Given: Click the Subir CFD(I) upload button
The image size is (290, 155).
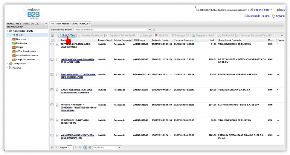Looking at the screenshot, I should pos(66,35).
